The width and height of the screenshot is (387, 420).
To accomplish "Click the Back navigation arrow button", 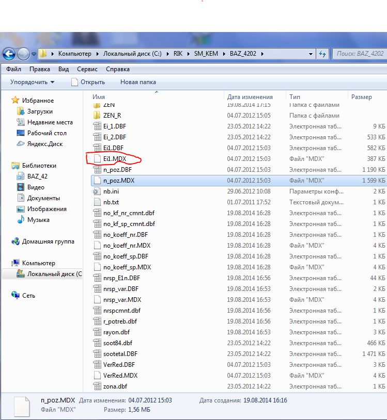I will 9,54.
